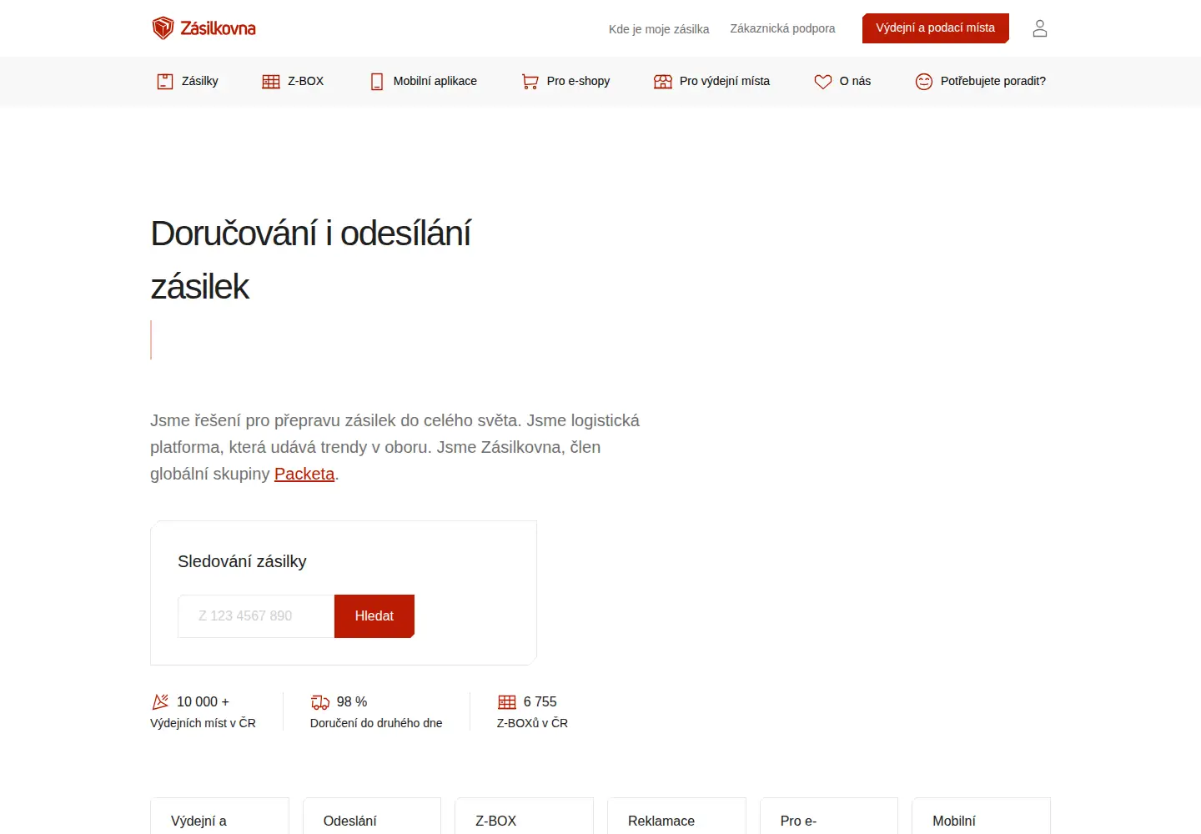Open the Z-BOX card at the bottom
Image resolution: width=1201 pixels, height=834 pixels.
[x=524, y=816]
